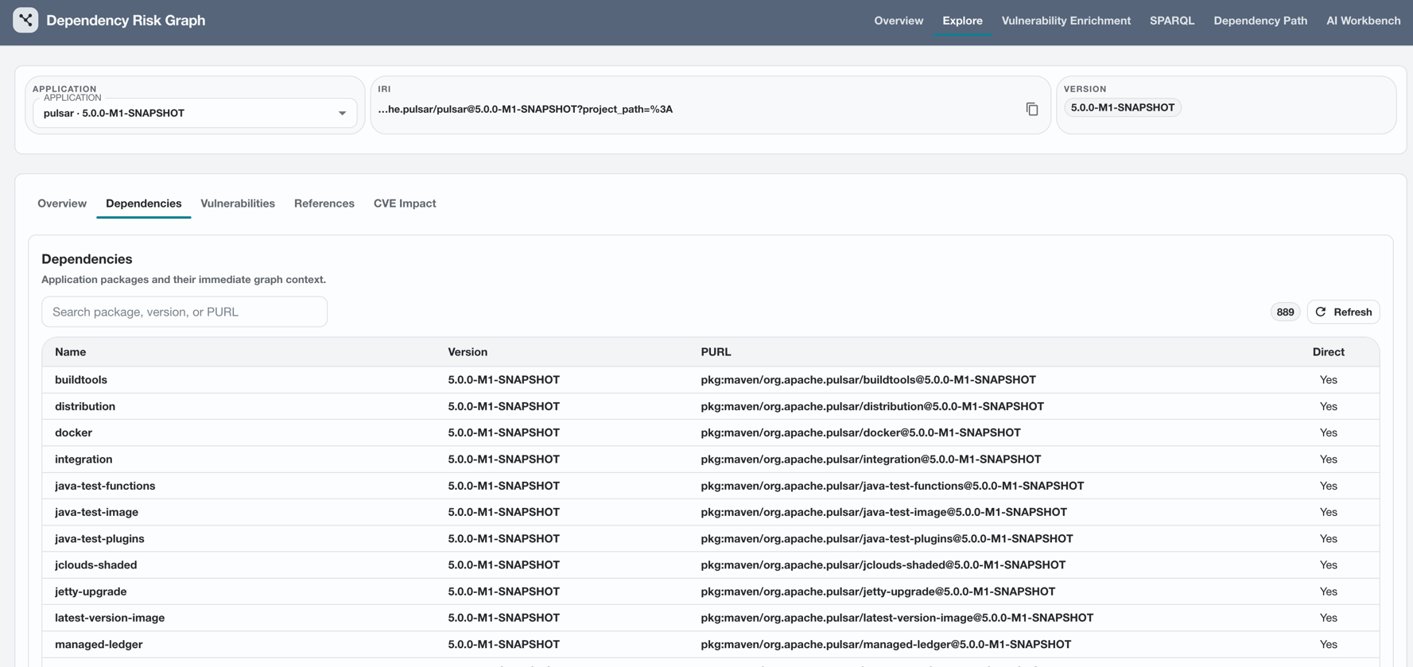Open AI Workbench in the top navigation

tap(1363, 21)
